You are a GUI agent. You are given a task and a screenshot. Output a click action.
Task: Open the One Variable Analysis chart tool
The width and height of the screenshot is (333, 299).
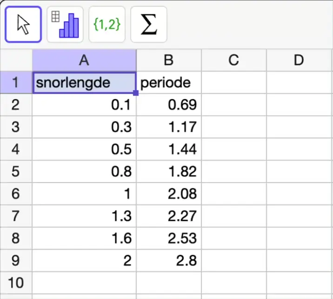click(65, 24)
